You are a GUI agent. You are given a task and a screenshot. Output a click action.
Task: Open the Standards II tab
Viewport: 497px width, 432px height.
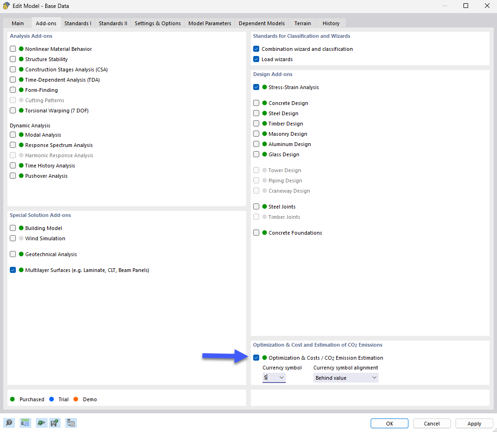pyautogui.click(x=113, y=23)
